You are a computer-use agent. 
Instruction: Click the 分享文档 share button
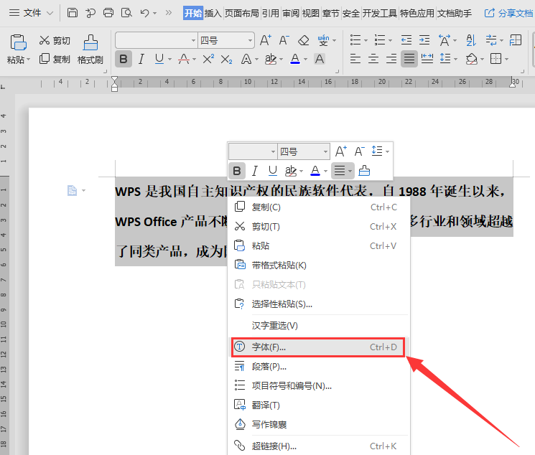(508, 14)
